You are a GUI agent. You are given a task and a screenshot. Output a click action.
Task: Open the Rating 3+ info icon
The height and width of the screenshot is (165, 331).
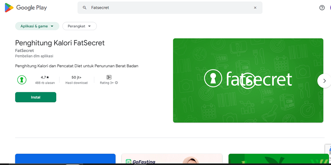coord(117,83)
